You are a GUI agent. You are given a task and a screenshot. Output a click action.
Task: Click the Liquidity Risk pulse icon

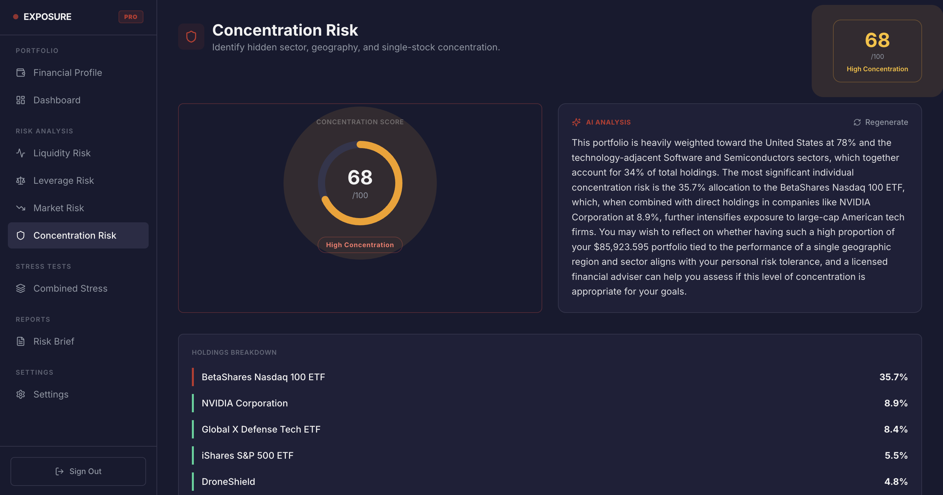click(21, 153)
